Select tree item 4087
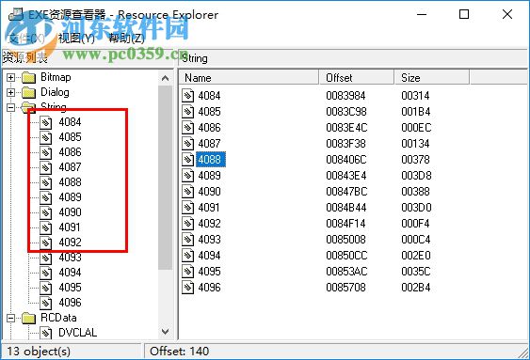Image resolution: width=530 pixels, height=360 pixels. [70, 167]
